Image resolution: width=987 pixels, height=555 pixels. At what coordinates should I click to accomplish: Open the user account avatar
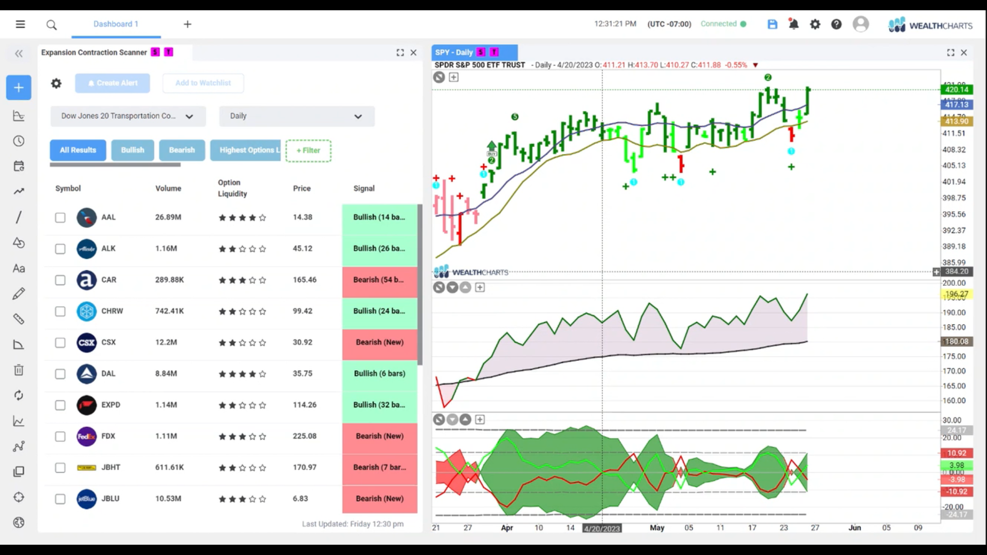tap(861, 24)
